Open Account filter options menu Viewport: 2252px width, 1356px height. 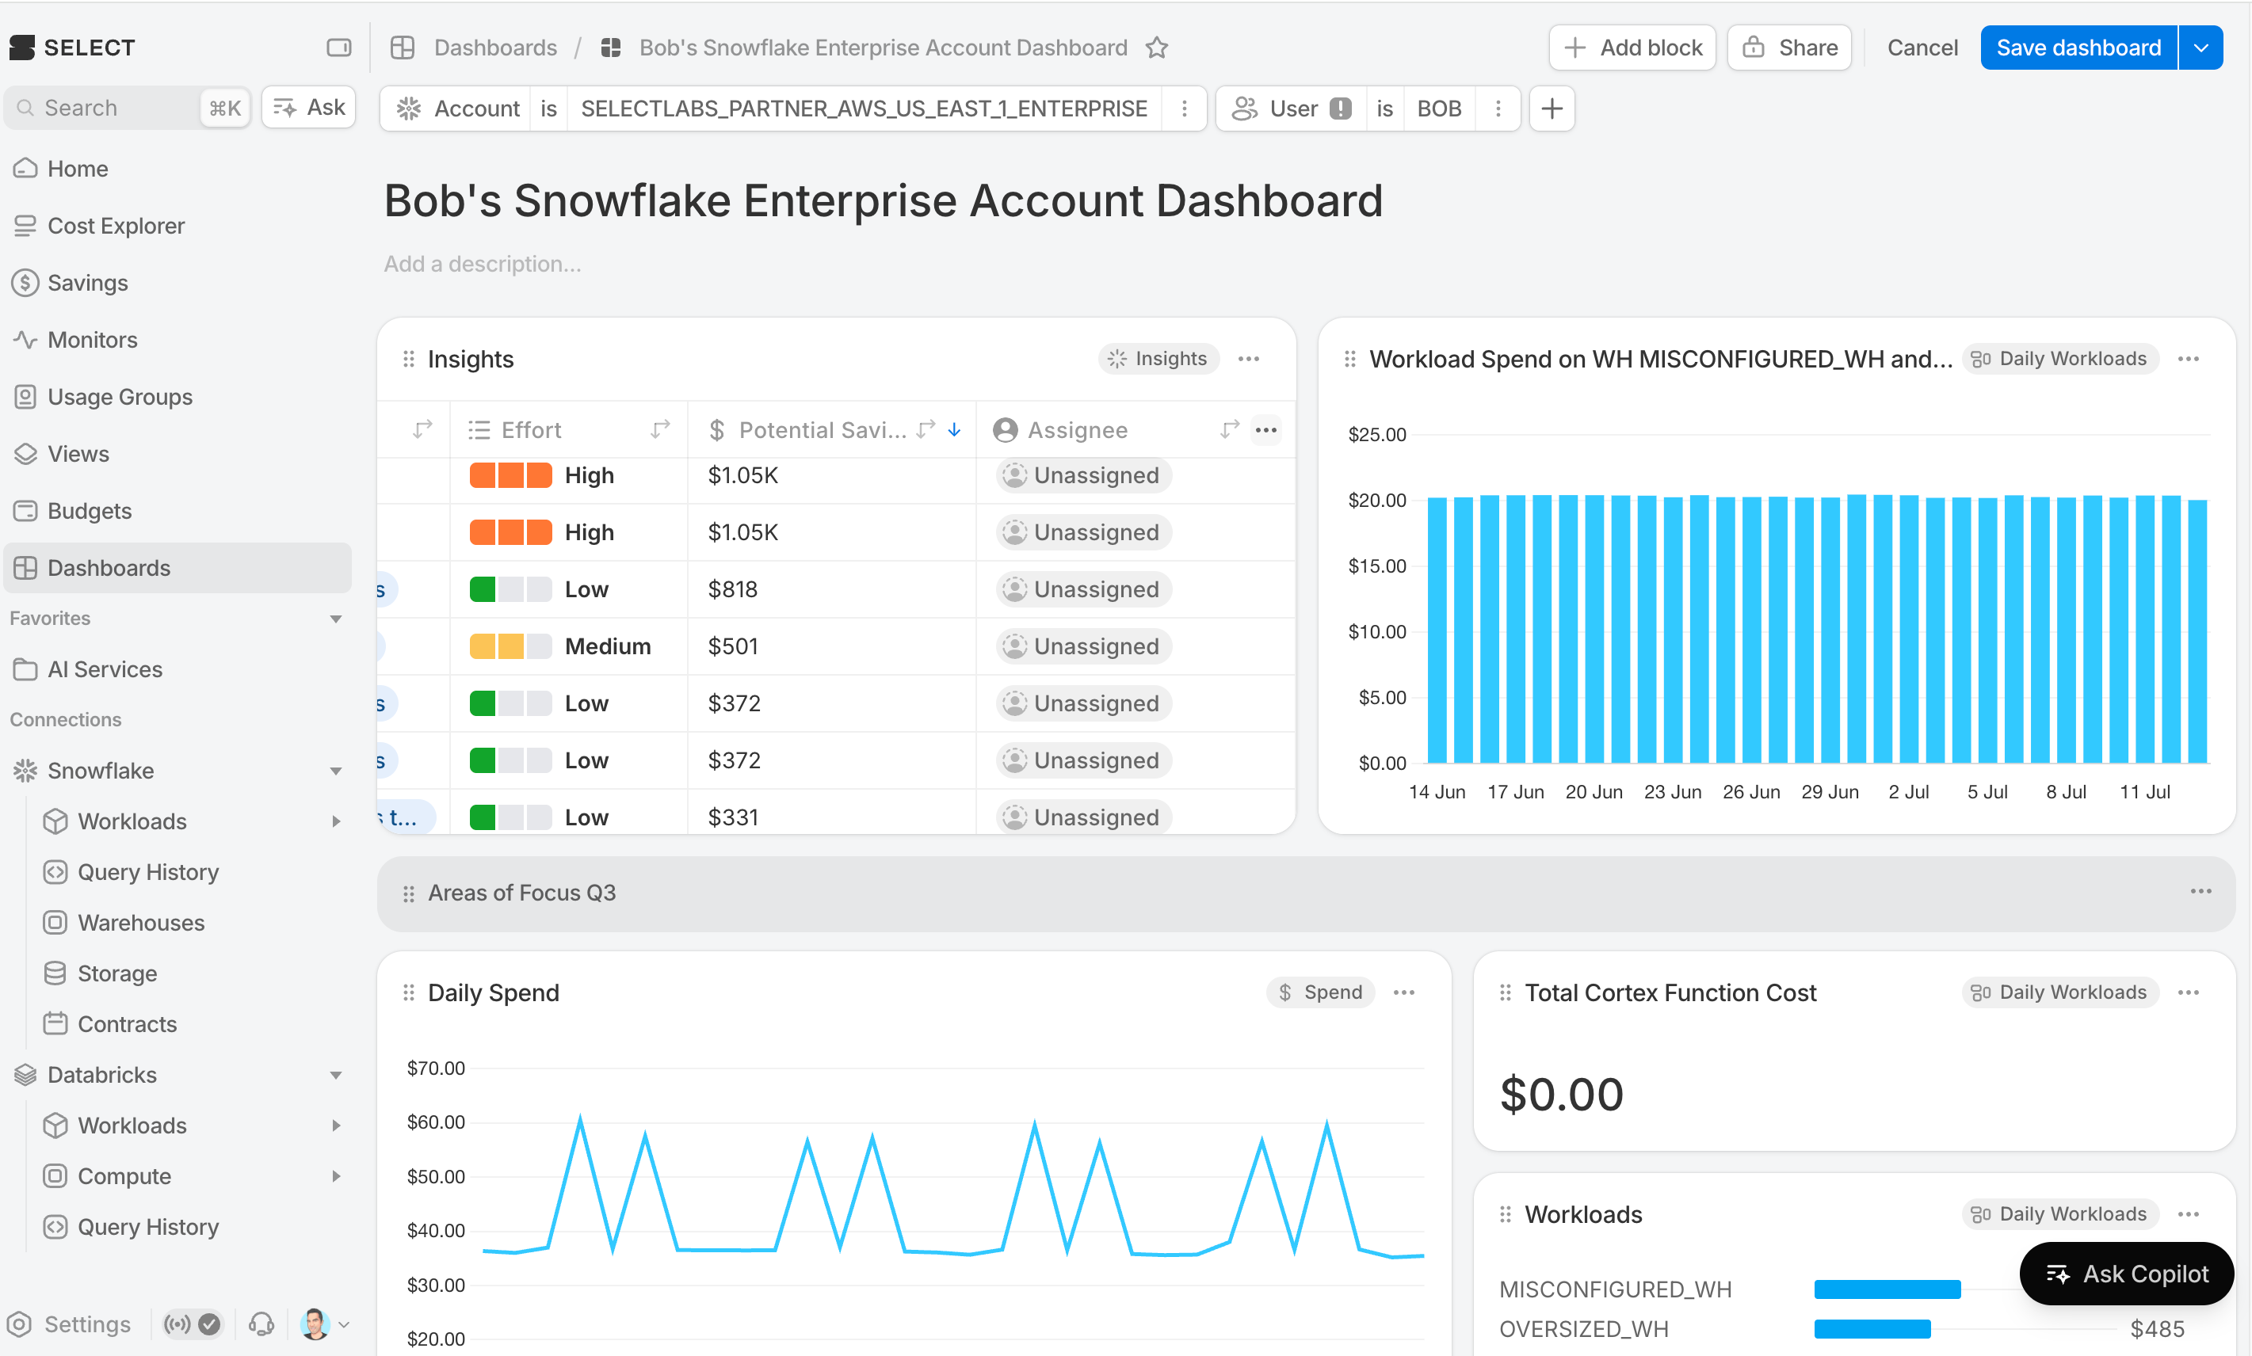click(x=1185, y=109)
